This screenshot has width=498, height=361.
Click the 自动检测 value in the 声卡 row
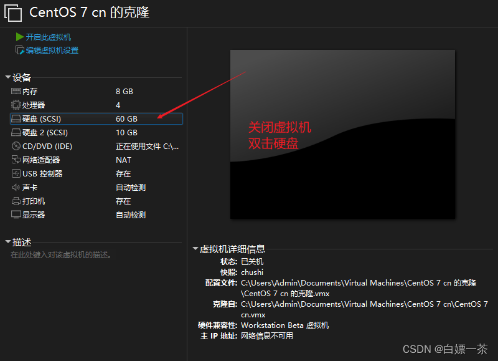click(x=131, y=187)
